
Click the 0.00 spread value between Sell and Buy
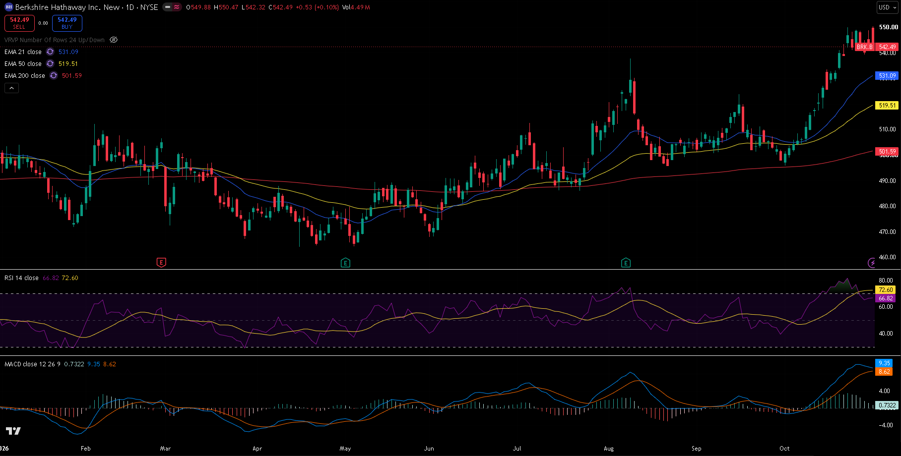click(x=43, y=23)
